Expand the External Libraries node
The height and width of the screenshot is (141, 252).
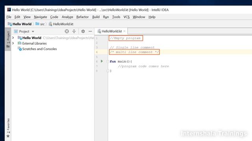coord(13,43)
